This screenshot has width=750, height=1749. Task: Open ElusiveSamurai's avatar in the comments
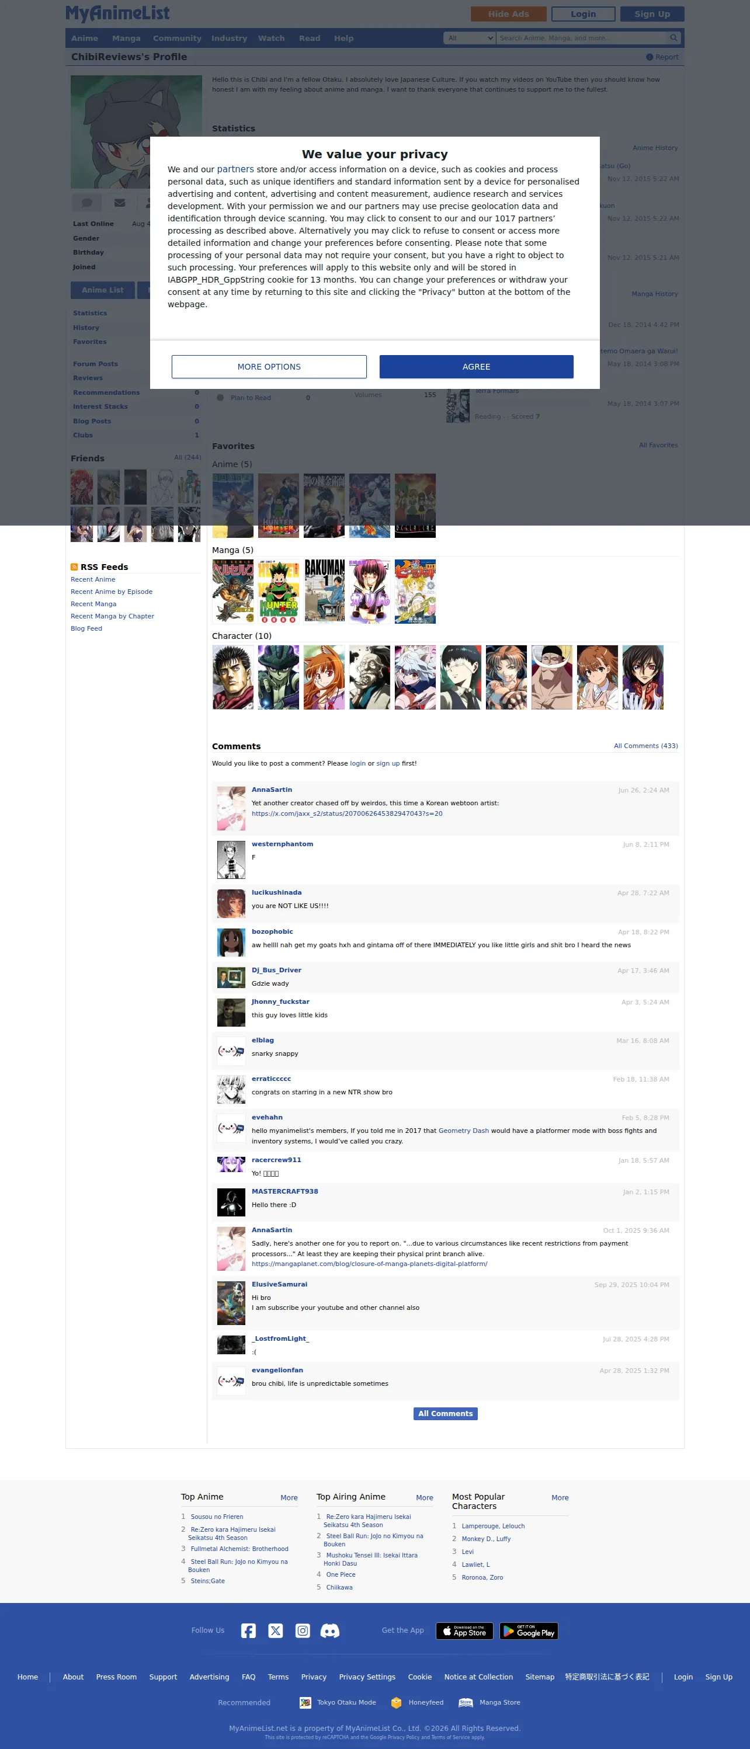231,1302
